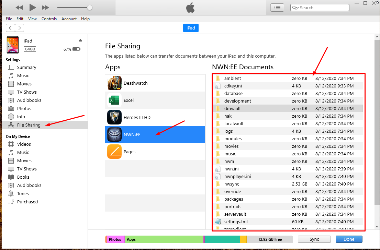Click the iPad device thumbnail

(x=13, y=45)
